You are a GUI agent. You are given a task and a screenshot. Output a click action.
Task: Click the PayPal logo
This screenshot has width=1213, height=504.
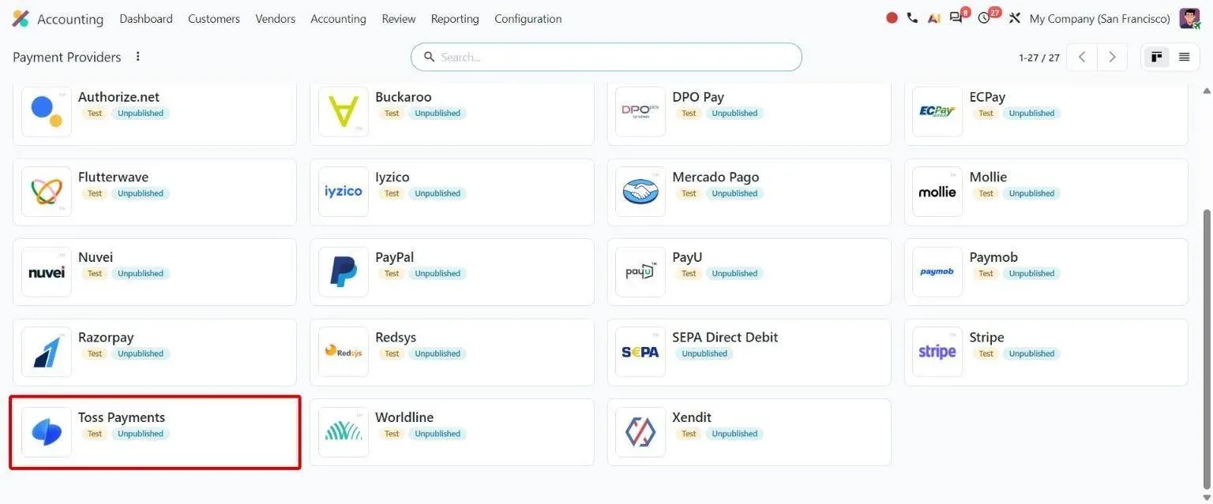(344, 272)
